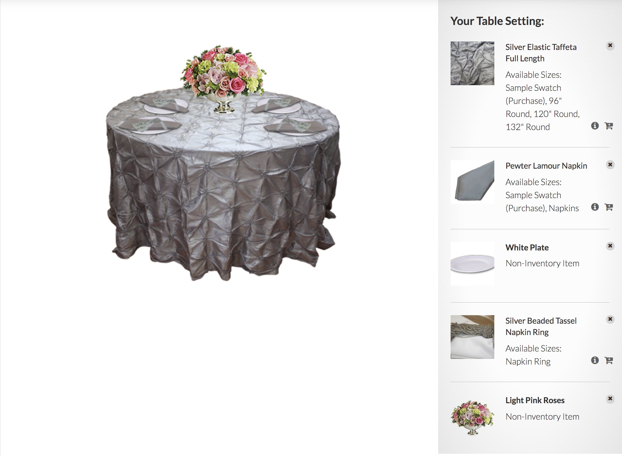Remove Silver Beaded Tassel Napkin Ring
The height and width of the screenshot is (456, 622).
point(610,319)
